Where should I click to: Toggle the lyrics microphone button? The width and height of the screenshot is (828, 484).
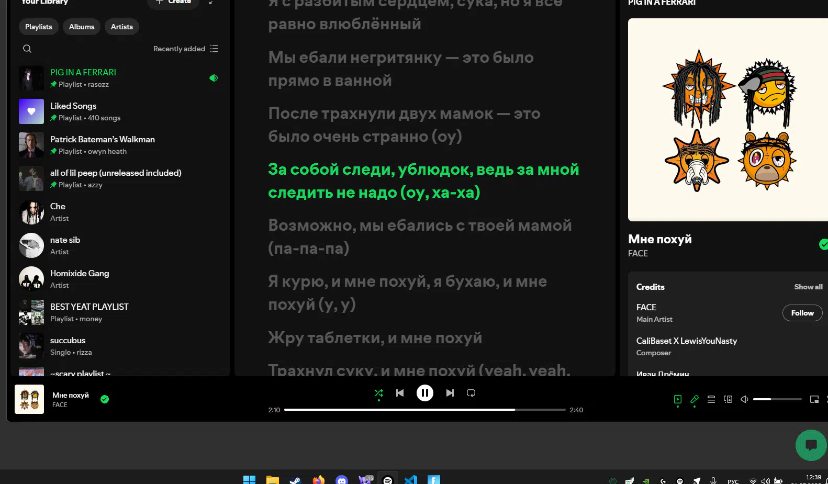point(695,399)
